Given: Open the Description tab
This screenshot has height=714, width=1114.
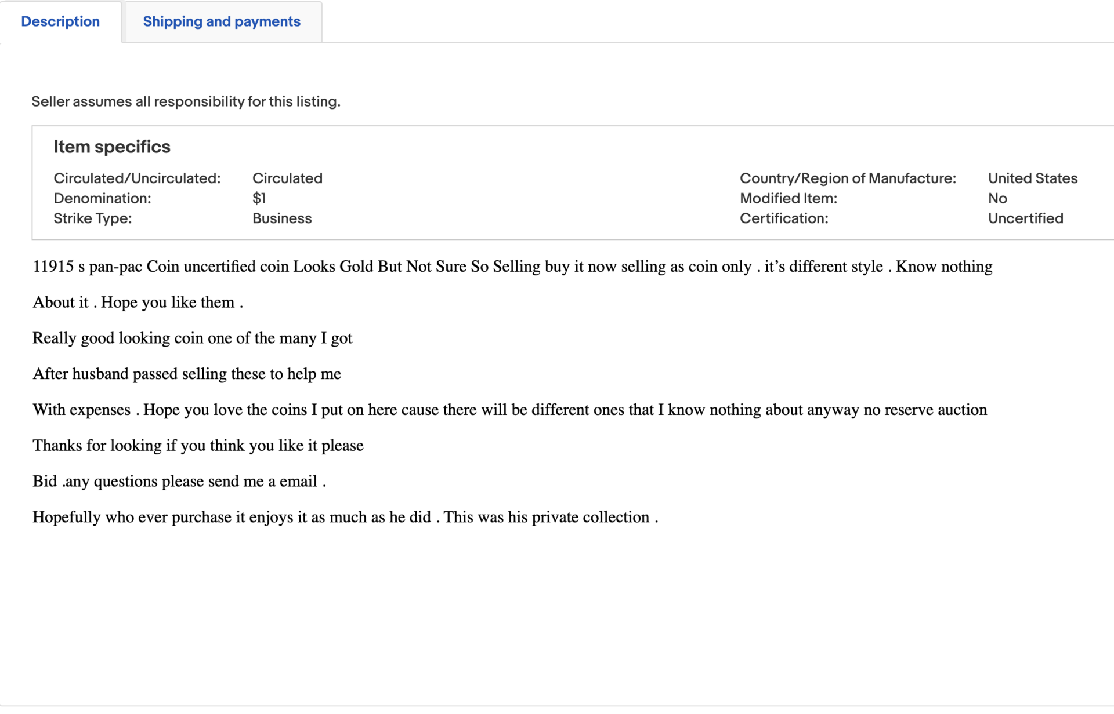Looking at the screenshot, I should click(x=60, y=21).
